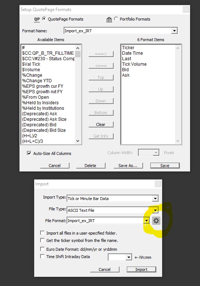Viewport: 200px width, 286px height.
Task: Click the up arrow on Available Items scrollbar
Action: click(x=78, y=48)
